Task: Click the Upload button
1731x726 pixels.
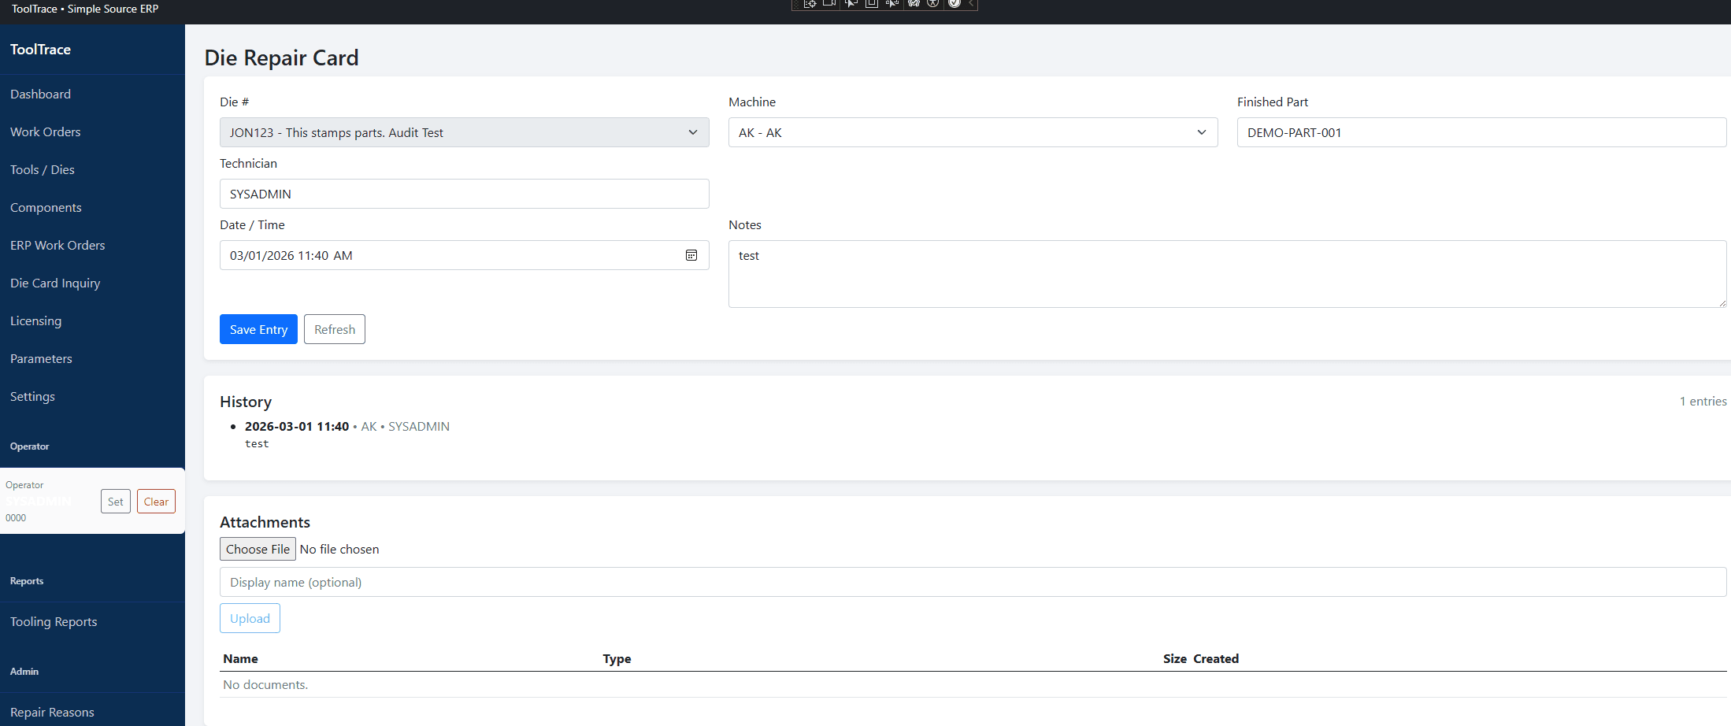Action: [x=250, y=618]
